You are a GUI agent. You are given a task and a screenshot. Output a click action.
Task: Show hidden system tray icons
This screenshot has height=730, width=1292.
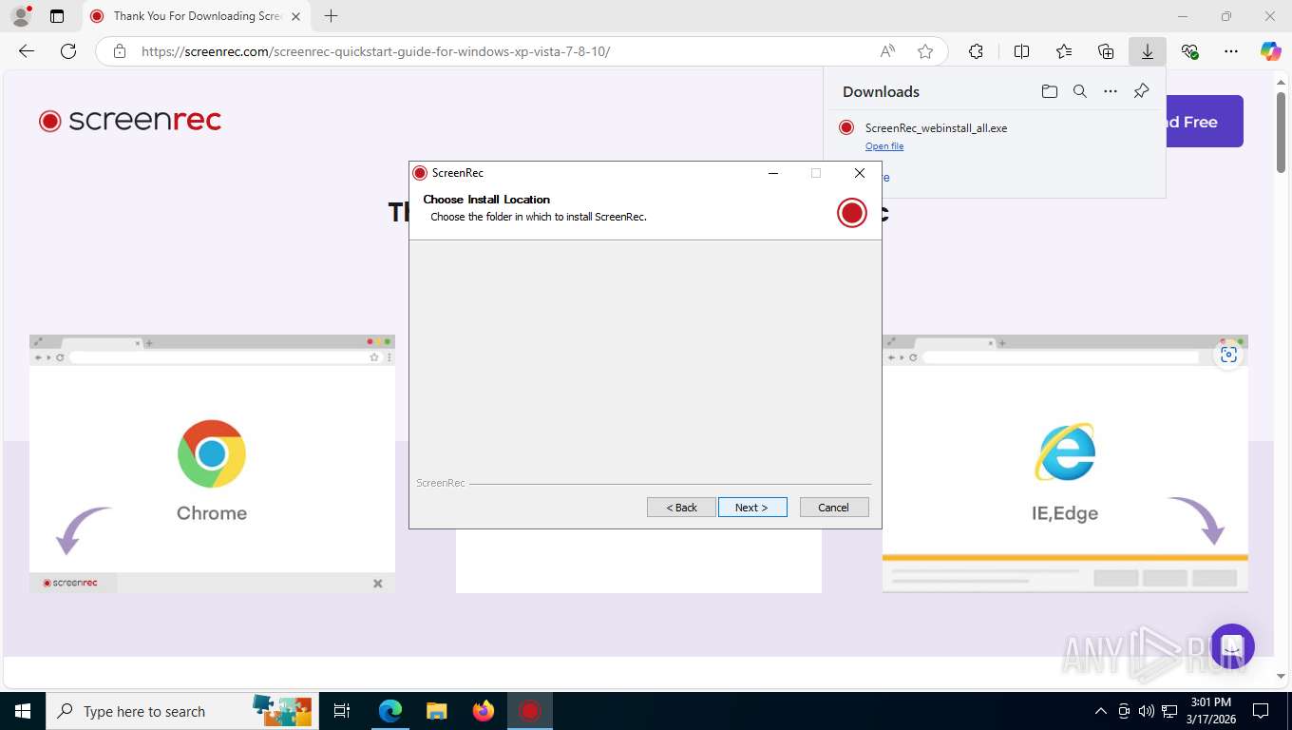[1101, 711]
